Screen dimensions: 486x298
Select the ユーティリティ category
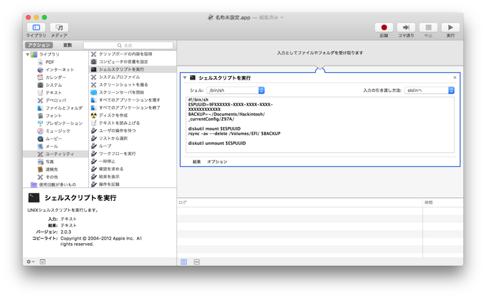pyautogui.click(x=56, y=154)
